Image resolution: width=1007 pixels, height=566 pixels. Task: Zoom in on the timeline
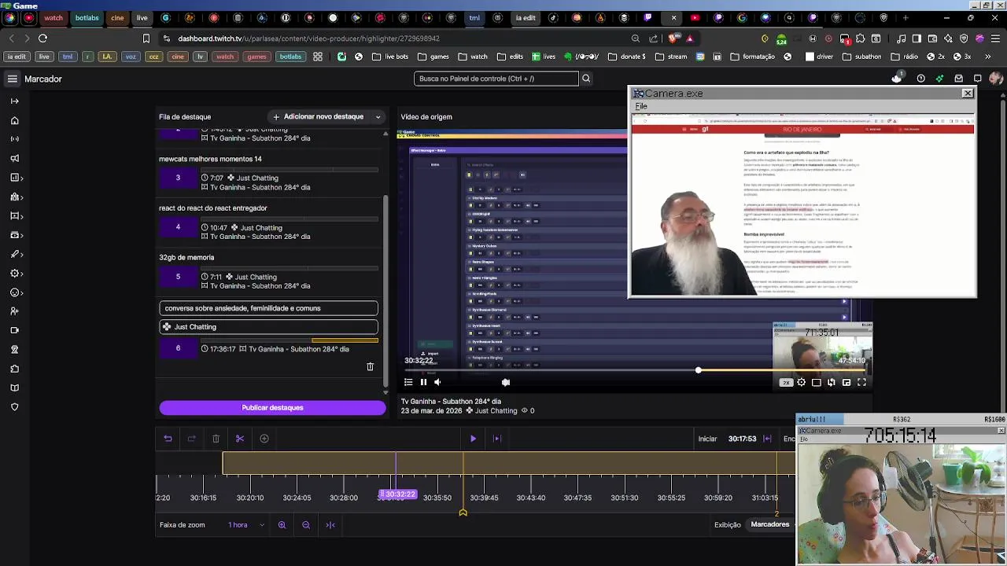pyautogui.click(x=282, y=525)
